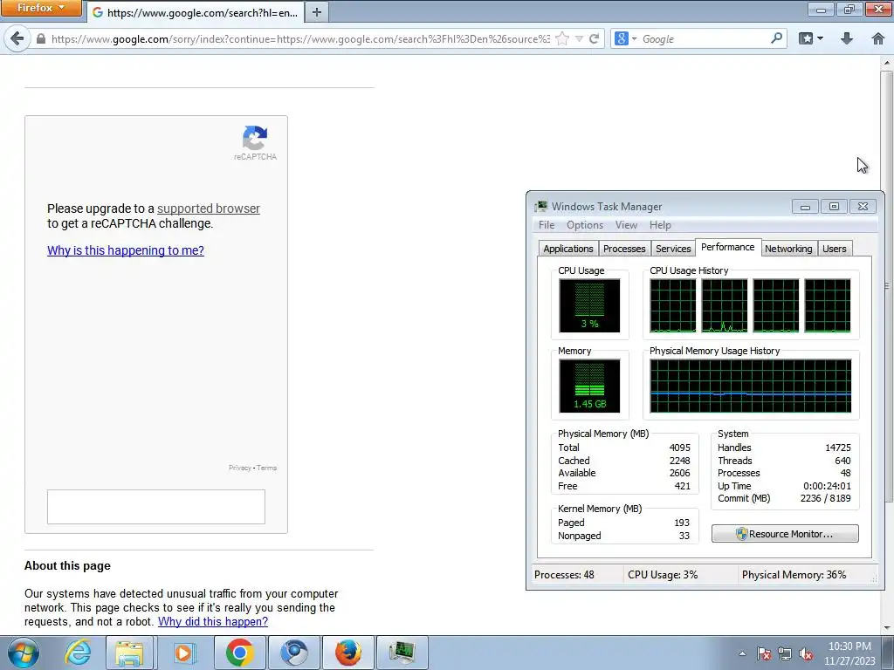Open Windows Start menu orb

click(x=24, y=653)
